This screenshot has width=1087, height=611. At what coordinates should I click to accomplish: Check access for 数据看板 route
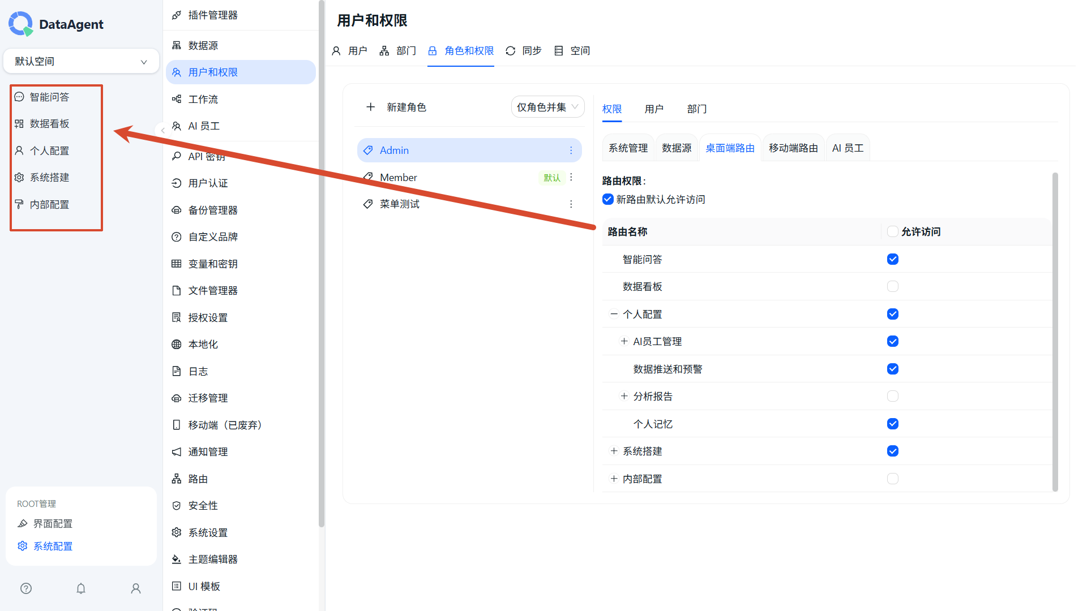tap(893, 286)
